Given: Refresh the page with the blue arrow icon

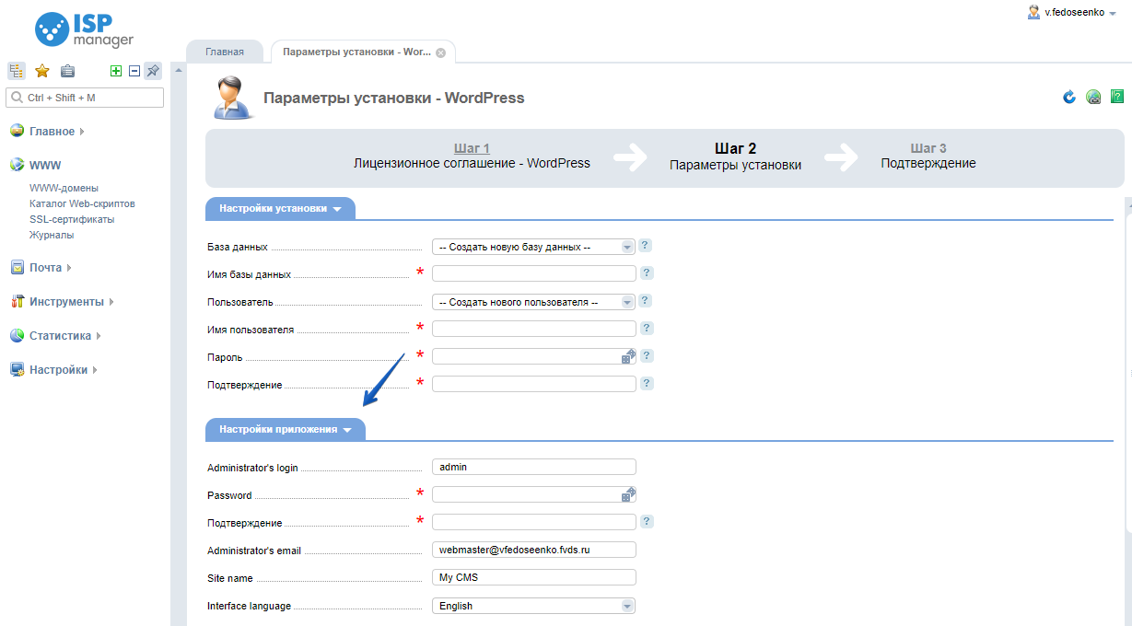Looking at the screenshot, I should click(x=1069, y=97).
